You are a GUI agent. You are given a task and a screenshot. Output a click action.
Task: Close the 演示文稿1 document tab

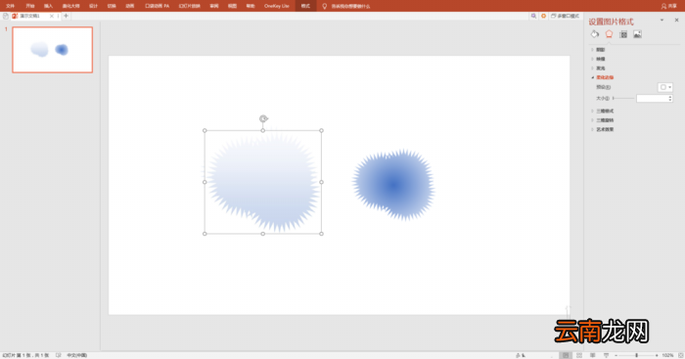click(52, 16)
